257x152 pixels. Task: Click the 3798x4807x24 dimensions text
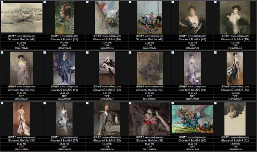[192, 48]
